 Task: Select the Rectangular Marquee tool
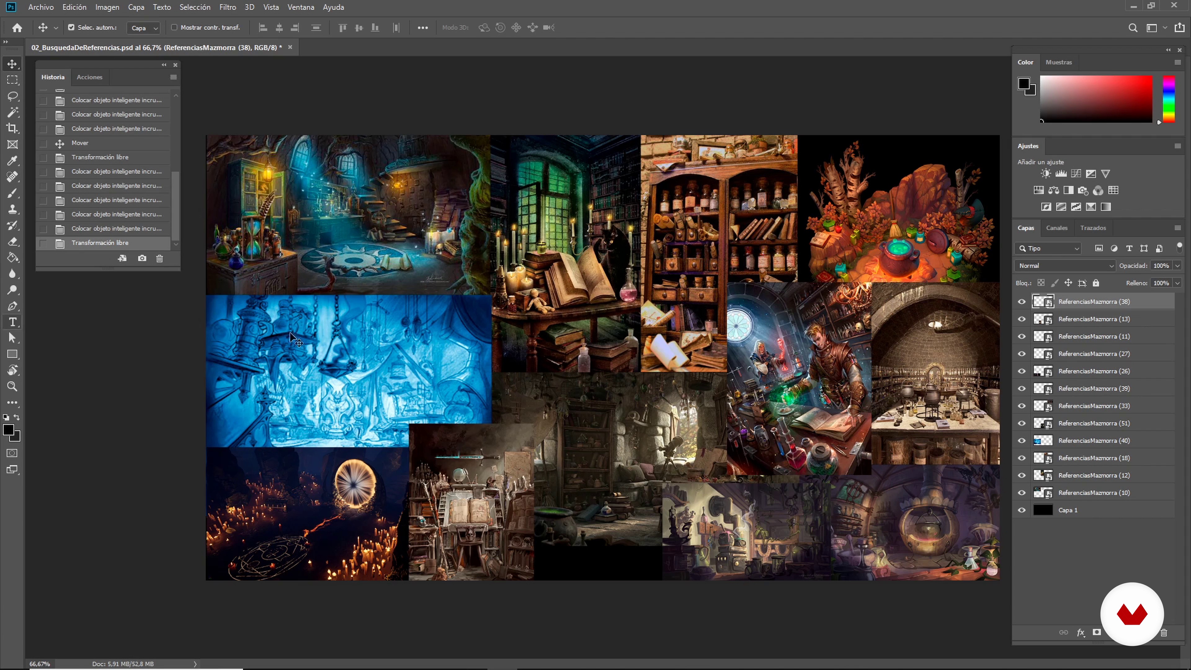12,80
